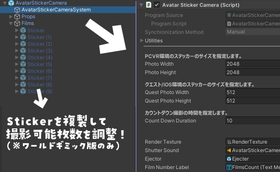Toggle the Avatar Sticker Camera script checkbox

point(157,5)
